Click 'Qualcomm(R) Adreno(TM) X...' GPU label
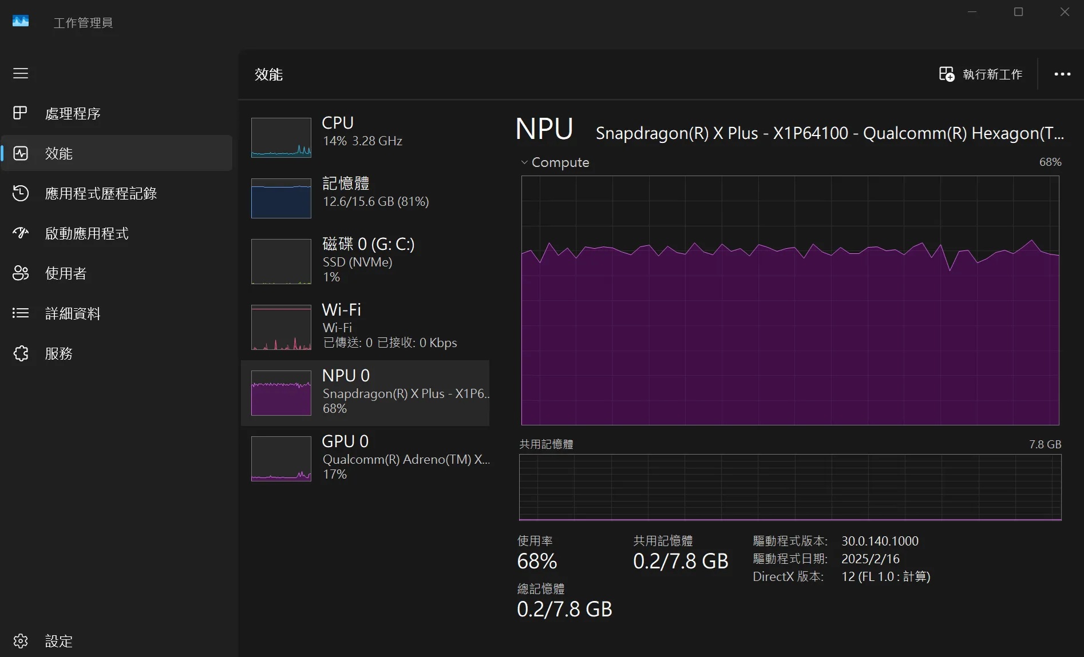Screen dimensions: 1084x657 [406, 459]
